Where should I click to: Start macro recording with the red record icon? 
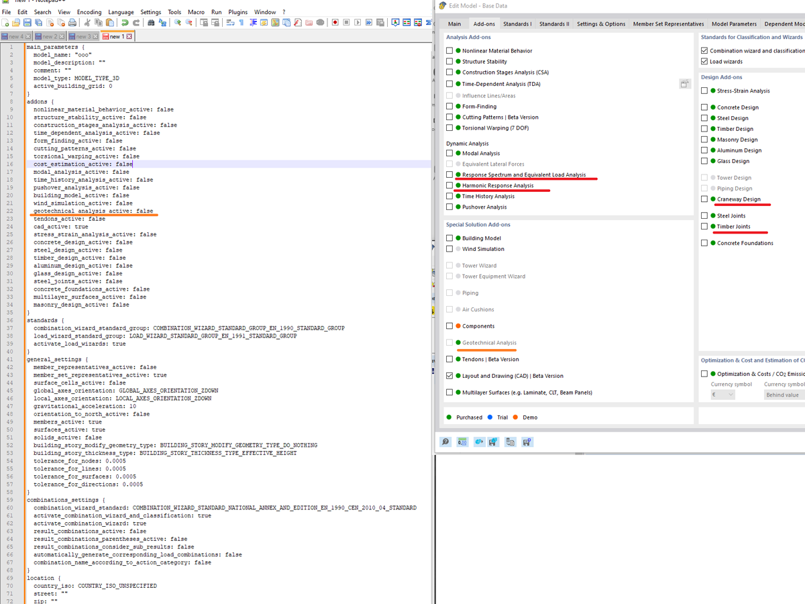pyautogui.click(x=334, y=23)
